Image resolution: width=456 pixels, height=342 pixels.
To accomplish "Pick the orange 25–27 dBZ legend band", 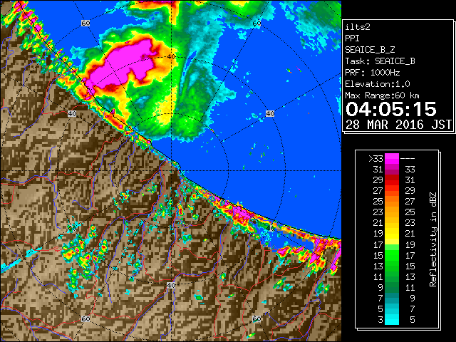I will point(392,201).
